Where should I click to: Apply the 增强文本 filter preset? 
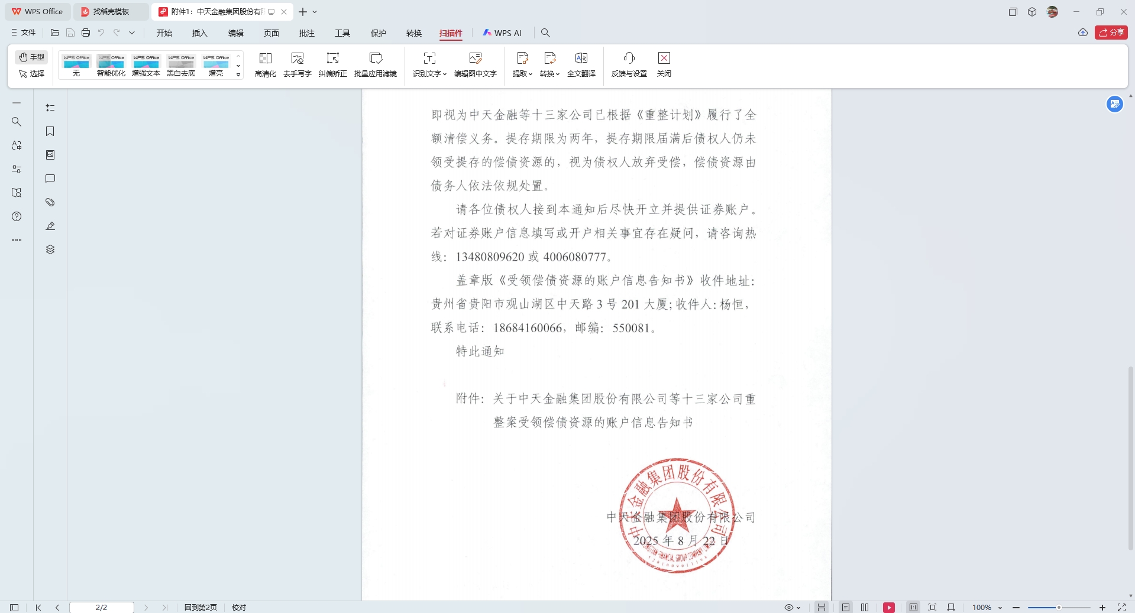point(146,66)
